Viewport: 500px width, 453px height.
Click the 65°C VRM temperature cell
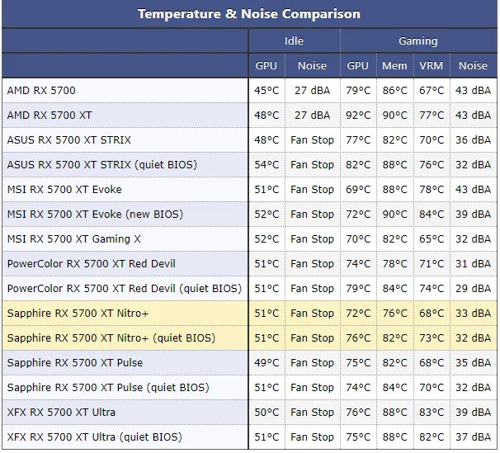(431, 238)
